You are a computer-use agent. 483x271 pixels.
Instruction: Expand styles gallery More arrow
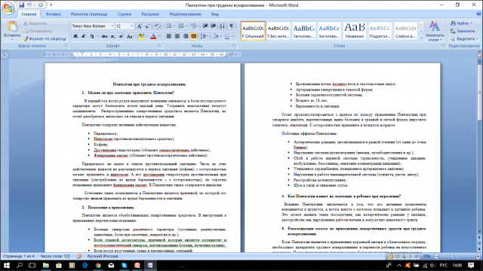(421, 38)
